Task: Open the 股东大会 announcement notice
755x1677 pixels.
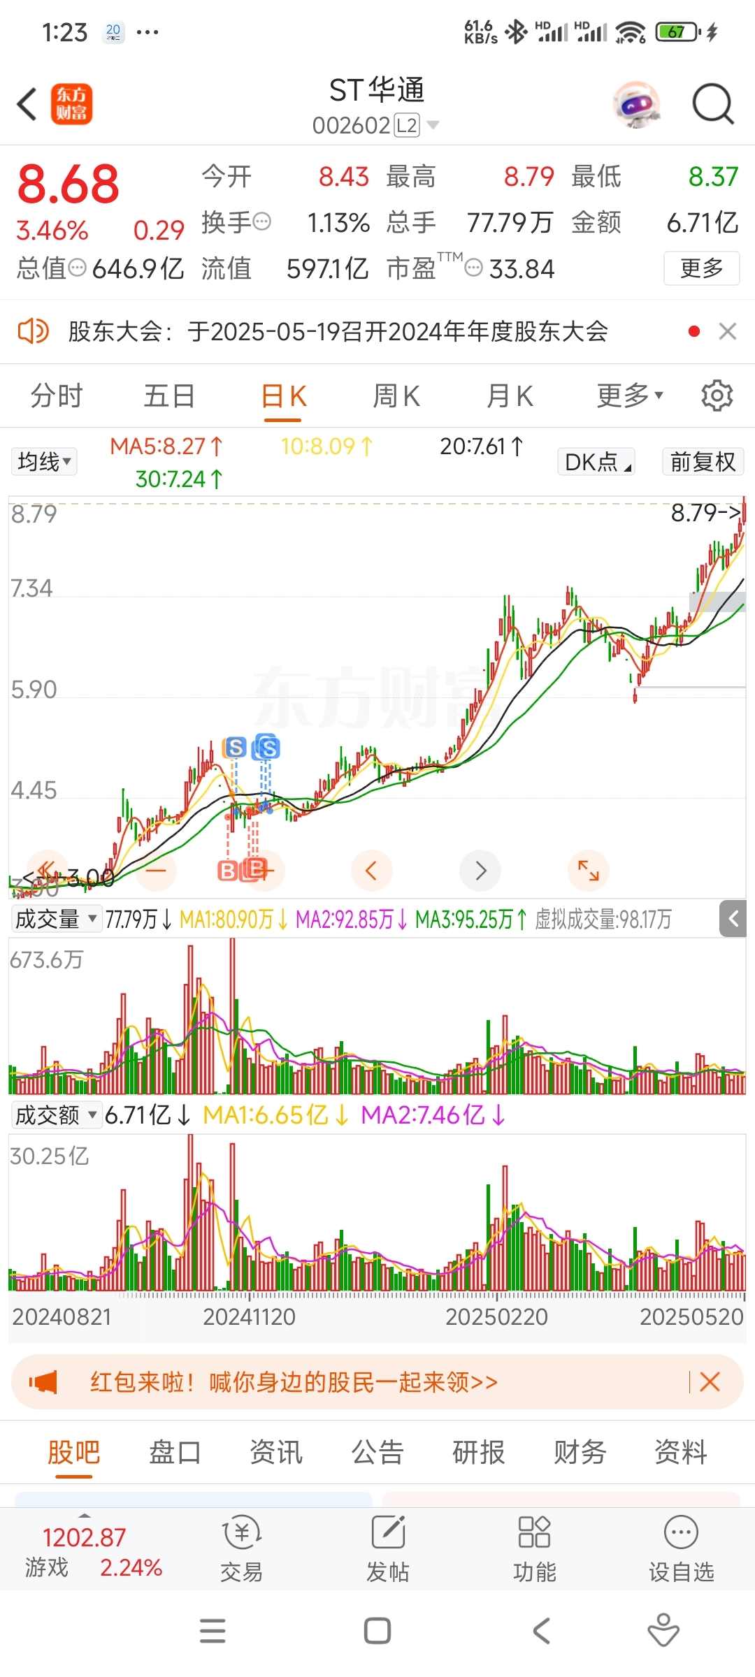Action: click(338, 331)
